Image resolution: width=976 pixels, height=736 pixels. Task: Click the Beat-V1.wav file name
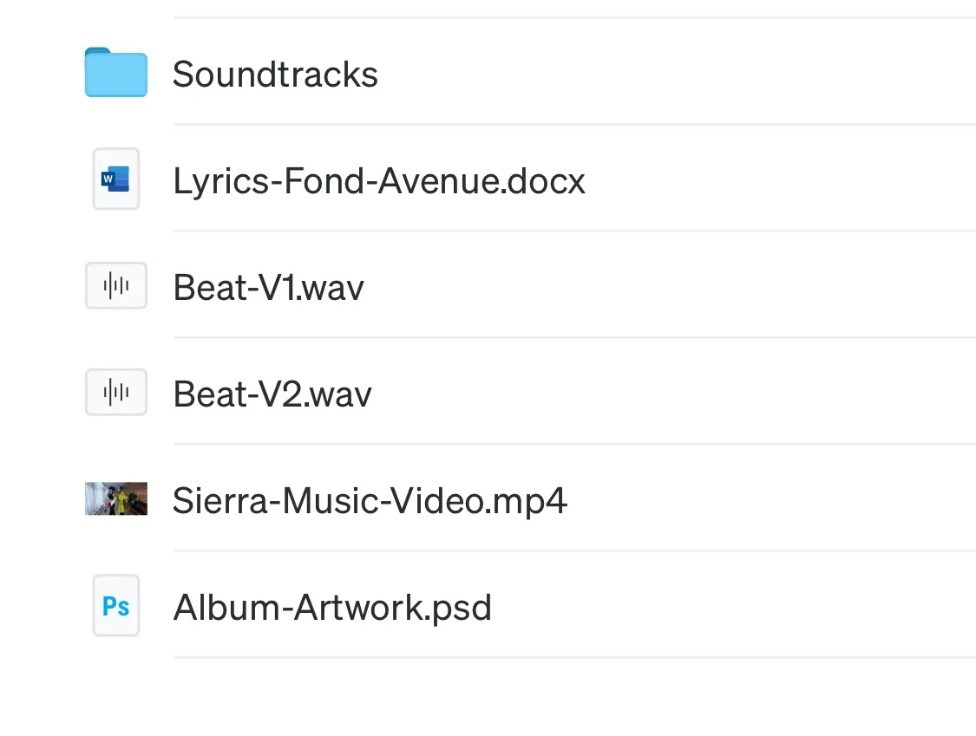tap(268, 288)
